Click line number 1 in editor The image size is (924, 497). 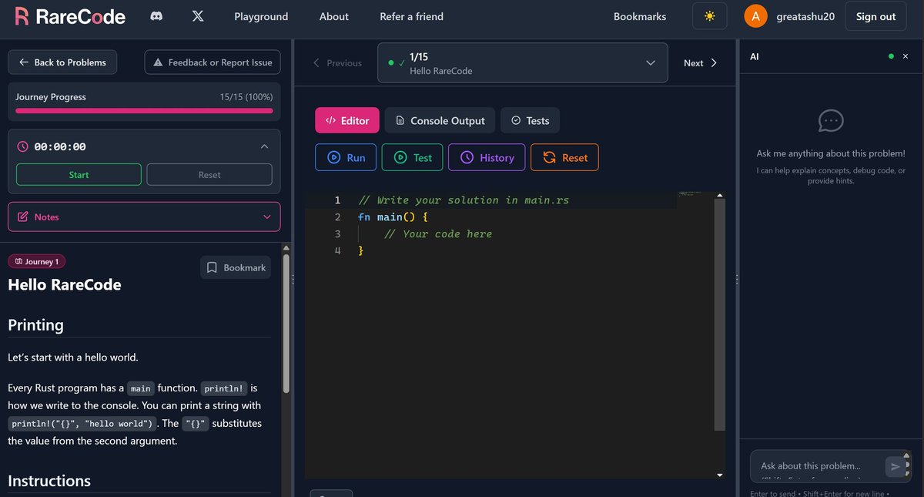tap(337, 200)
